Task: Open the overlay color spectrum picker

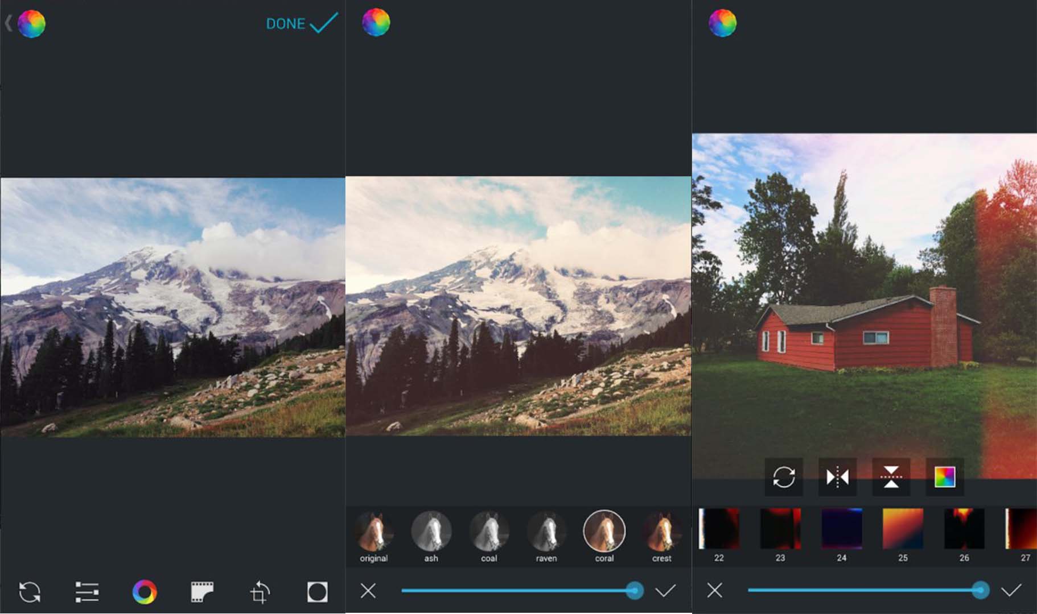Action: pos(945,477)
